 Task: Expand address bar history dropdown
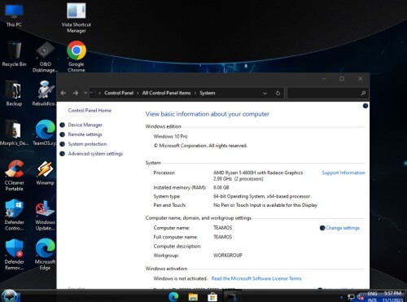(265, 94)
